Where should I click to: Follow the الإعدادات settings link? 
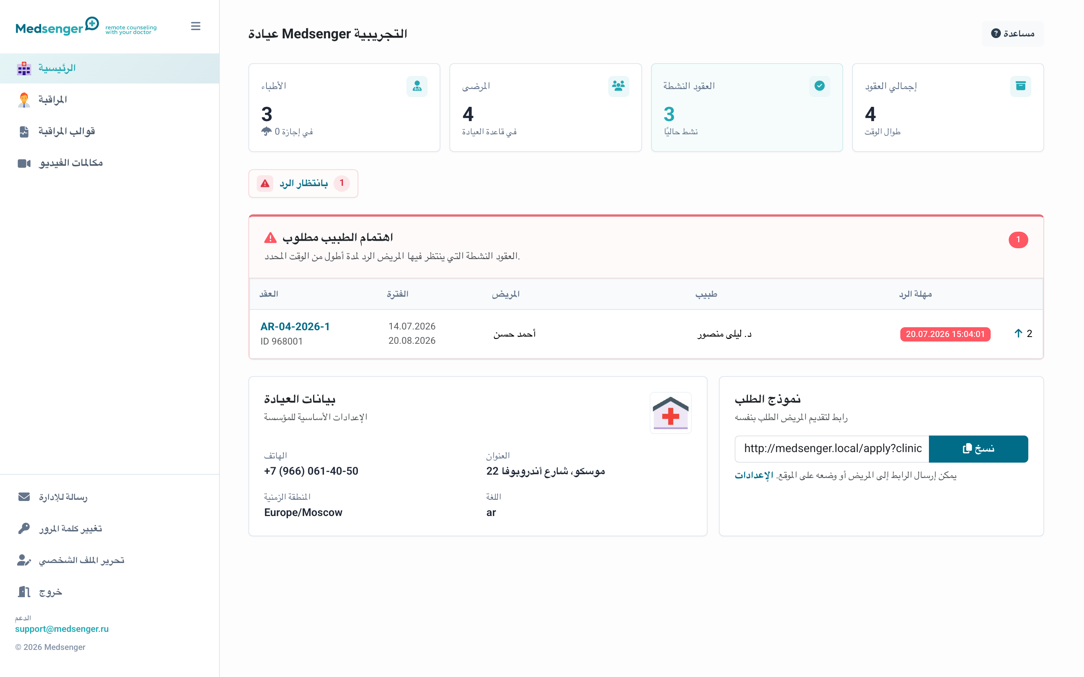click(754, 475)
